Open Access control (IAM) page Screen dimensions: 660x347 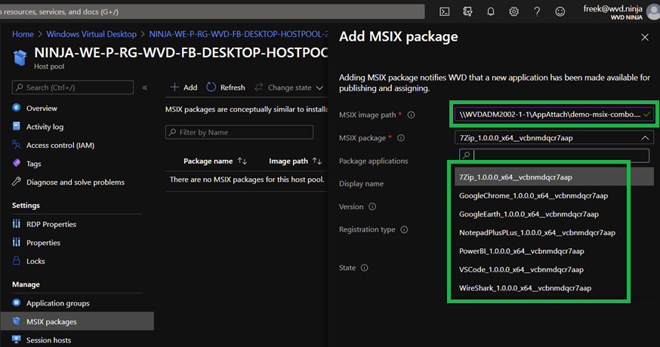[x=60, y=145]
